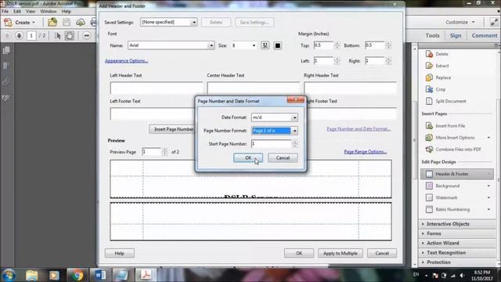Adjust the Preview Page stepper
501x282 pixels.
click(x=164, y=152)
